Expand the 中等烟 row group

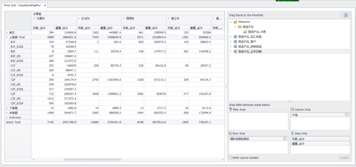tap(7, 113)
